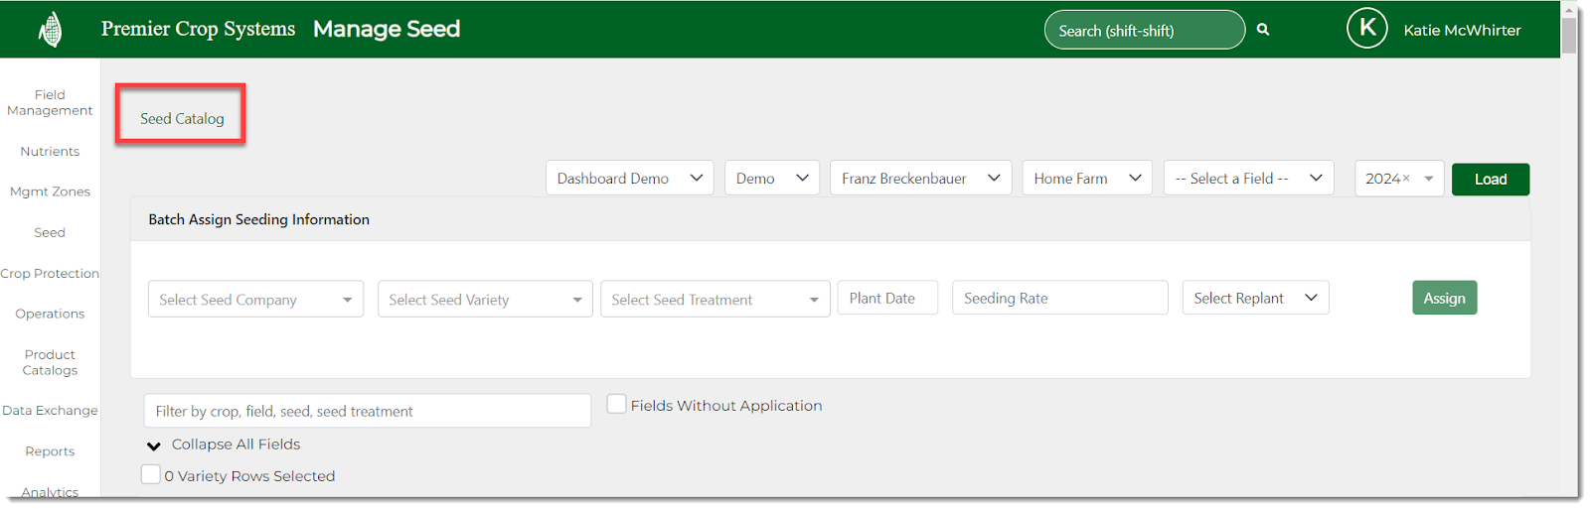Open the Demo dropdown

coord(772,178)
